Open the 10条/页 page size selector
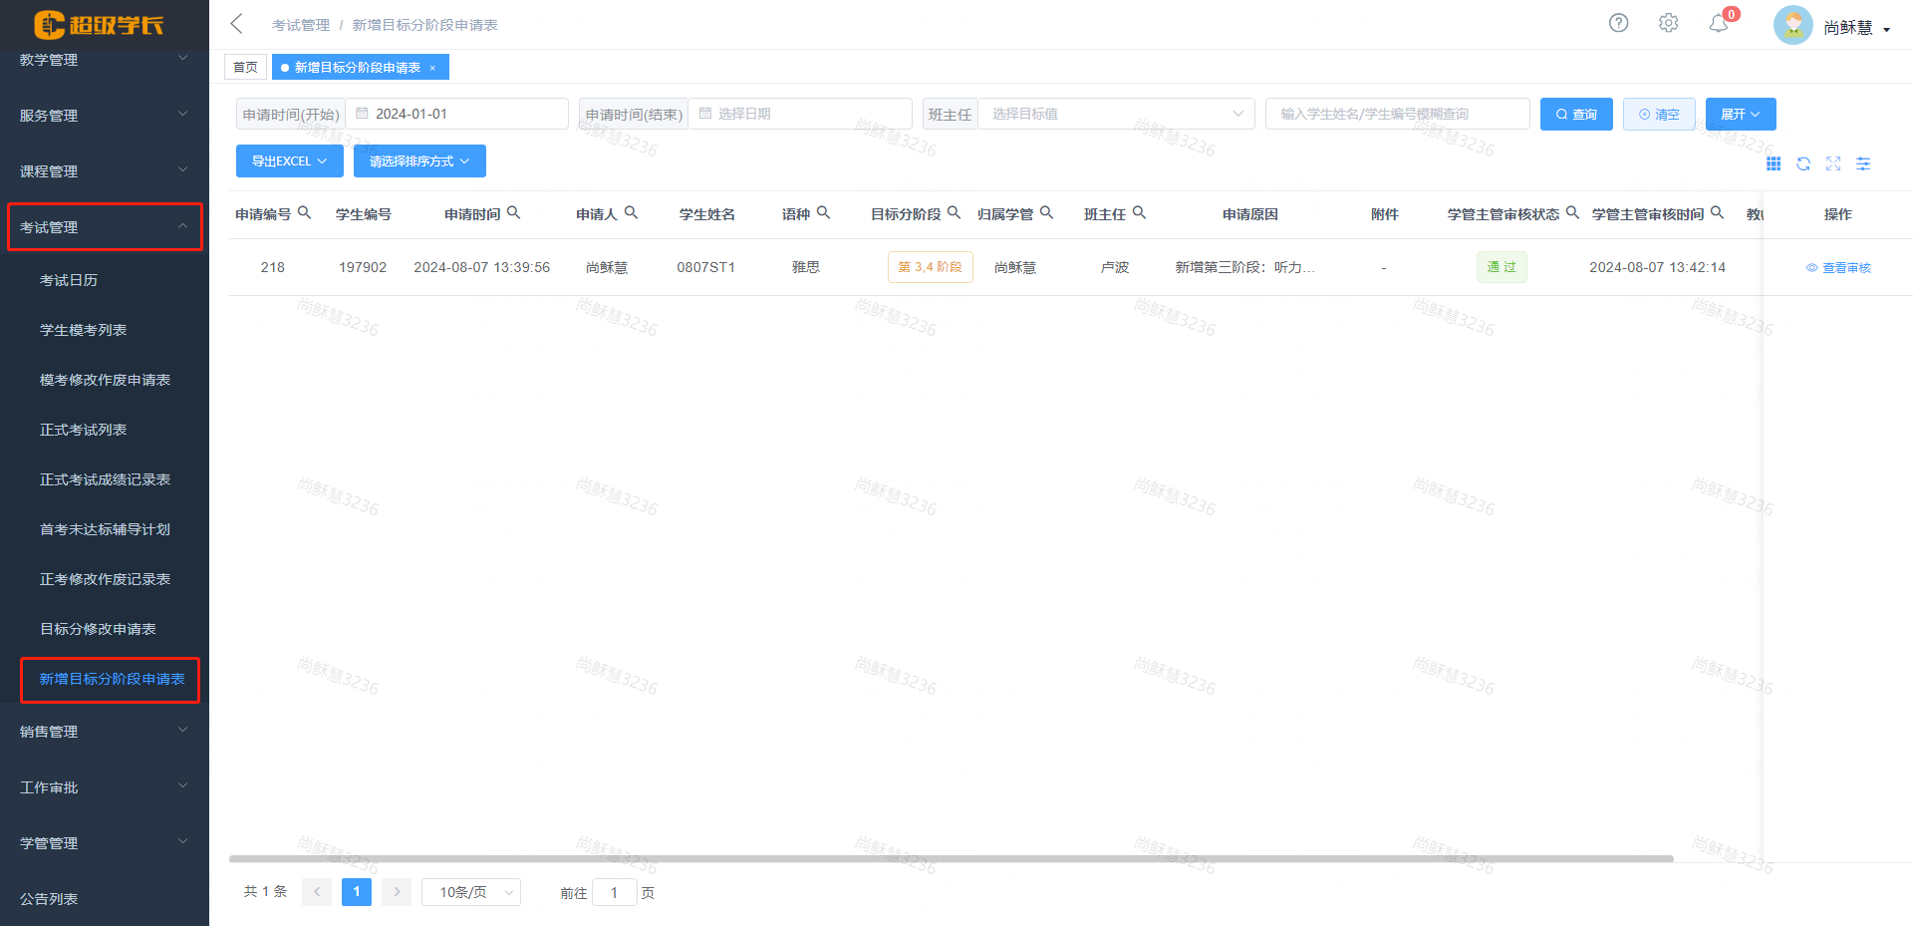Viewport: 1913px width, 926px height. [470, 891]
